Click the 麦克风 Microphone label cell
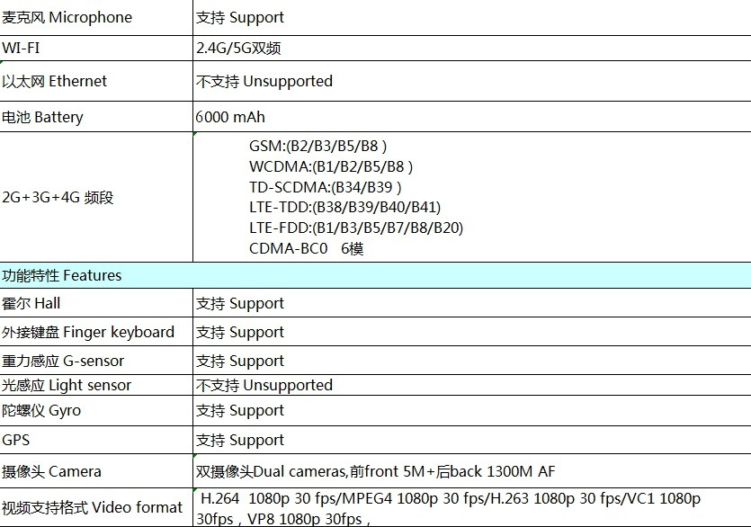The height and width of the screenshot is (527, 751). [x=67, y=17]
